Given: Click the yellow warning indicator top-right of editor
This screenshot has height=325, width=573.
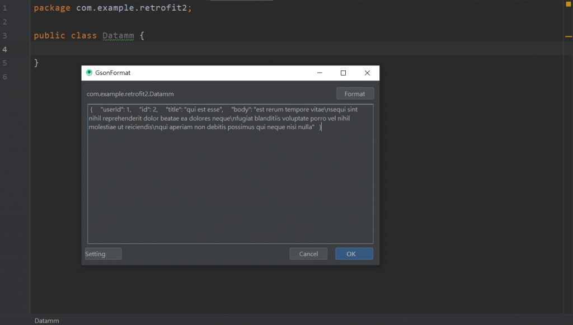Looking at the screenshot, I should pos(569,4).
